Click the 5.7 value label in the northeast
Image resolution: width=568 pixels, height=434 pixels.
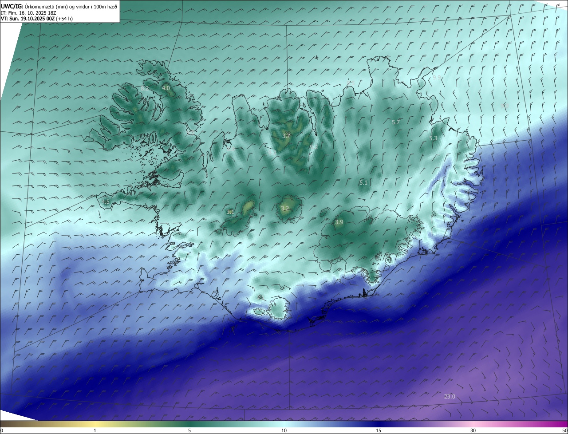[396, 122]
